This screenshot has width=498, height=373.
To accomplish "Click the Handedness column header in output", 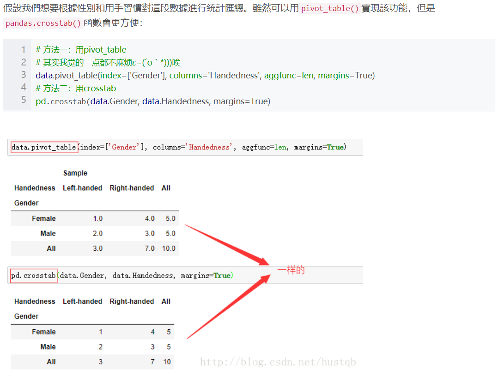I will pos(34,188).
